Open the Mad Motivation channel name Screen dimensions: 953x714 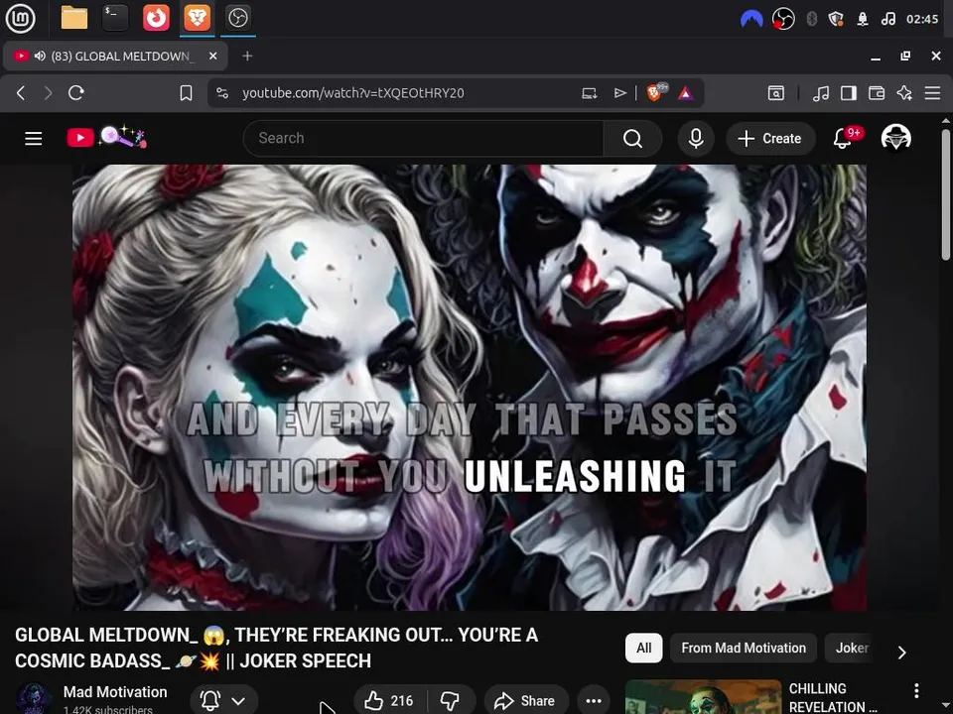[x=115, y=692]
